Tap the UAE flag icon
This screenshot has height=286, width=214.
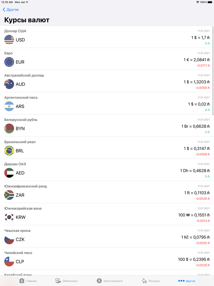(x=9, y=173)
